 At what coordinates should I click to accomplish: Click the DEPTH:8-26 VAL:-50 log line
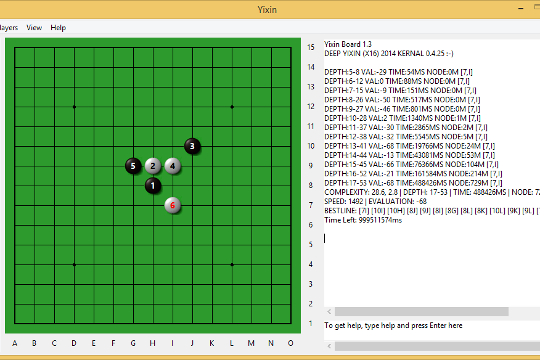[x=402, y=100]
